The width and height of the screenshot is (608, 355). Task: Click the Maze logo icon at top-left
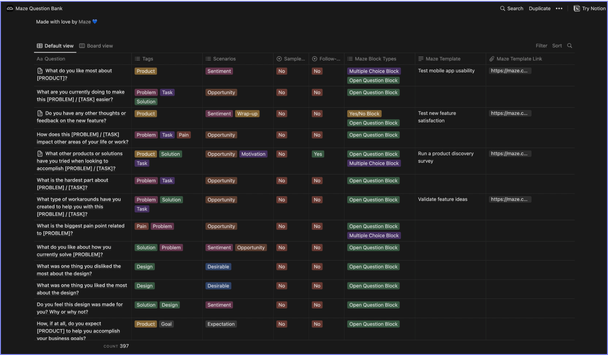tap(11, 8)
